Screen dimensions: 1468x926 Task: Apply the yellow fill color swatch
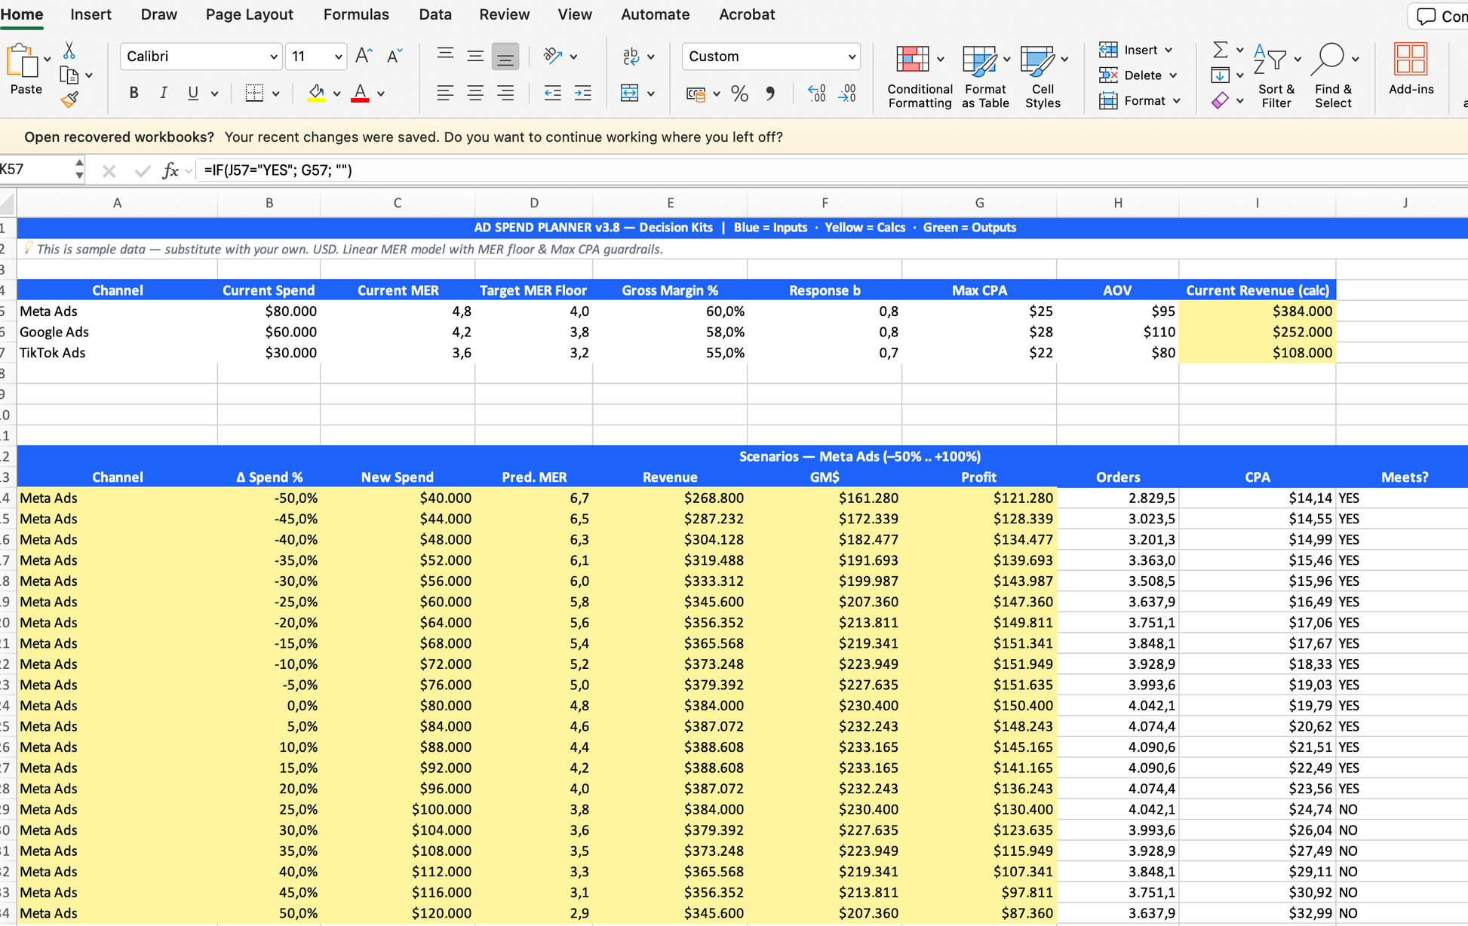pos(316,94)
